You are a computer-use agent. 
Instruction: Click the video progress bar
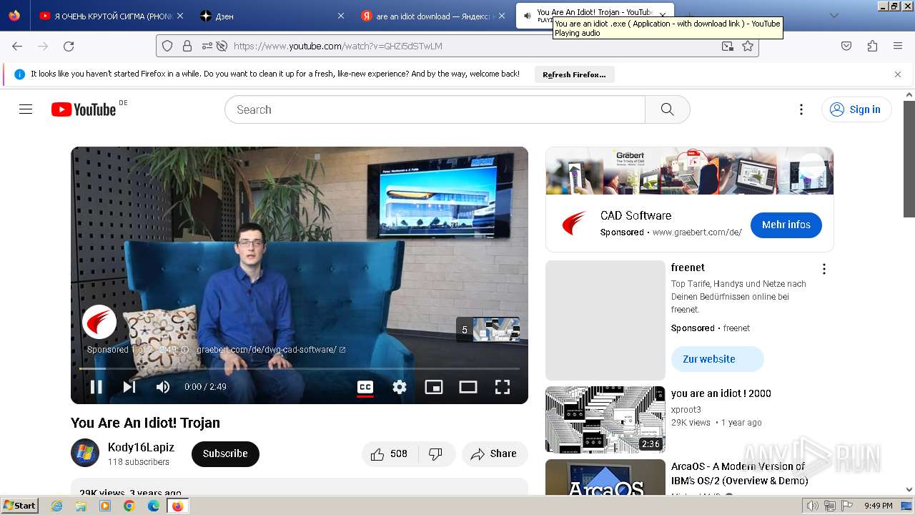pos(300,368)
